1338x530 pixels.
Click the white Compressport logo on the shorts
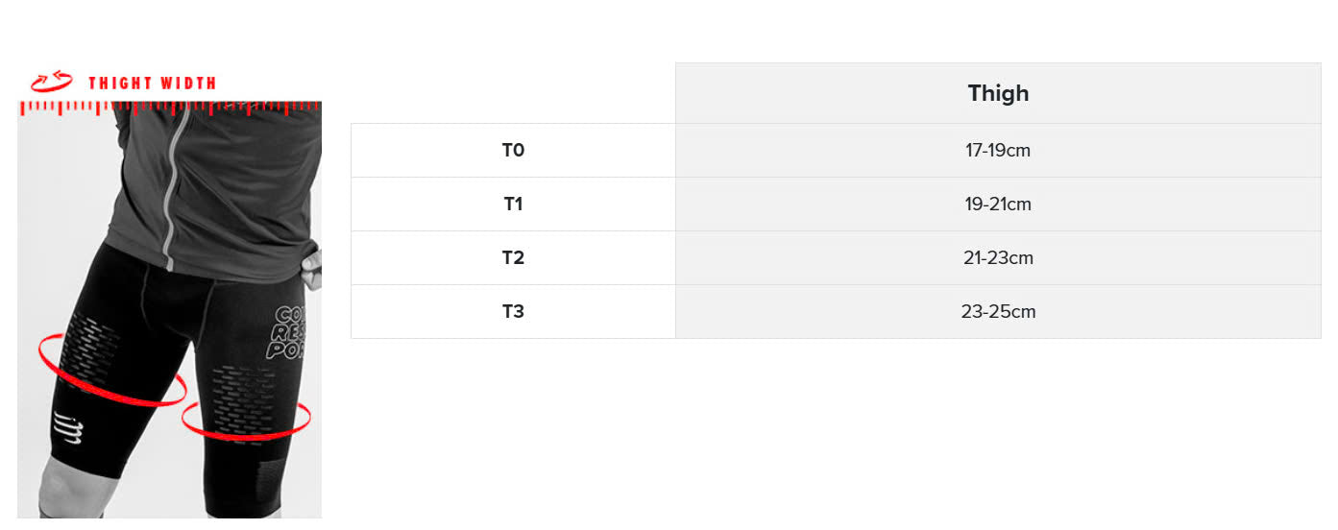click(x=63, y=425)
